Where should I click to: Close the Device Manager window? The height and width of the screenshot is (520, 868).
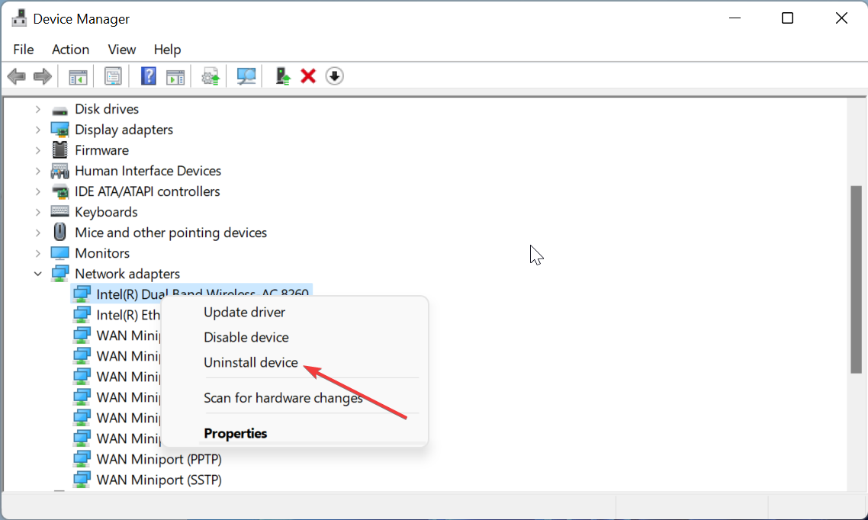[841, 18]
